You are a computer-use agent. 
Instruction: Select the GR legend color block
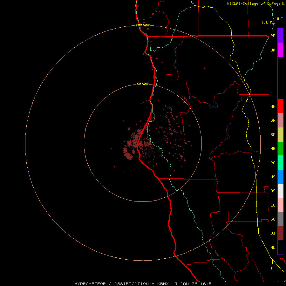(281, 120)
